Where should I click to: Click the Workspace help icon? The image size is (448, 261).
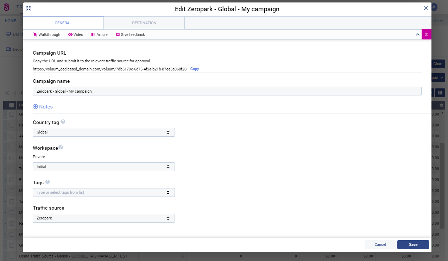(x=61, y=147)
